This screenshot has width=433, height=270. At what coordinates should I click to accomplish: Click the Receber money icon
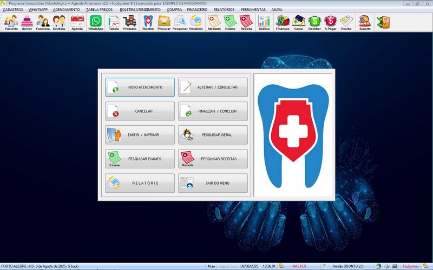314,22
